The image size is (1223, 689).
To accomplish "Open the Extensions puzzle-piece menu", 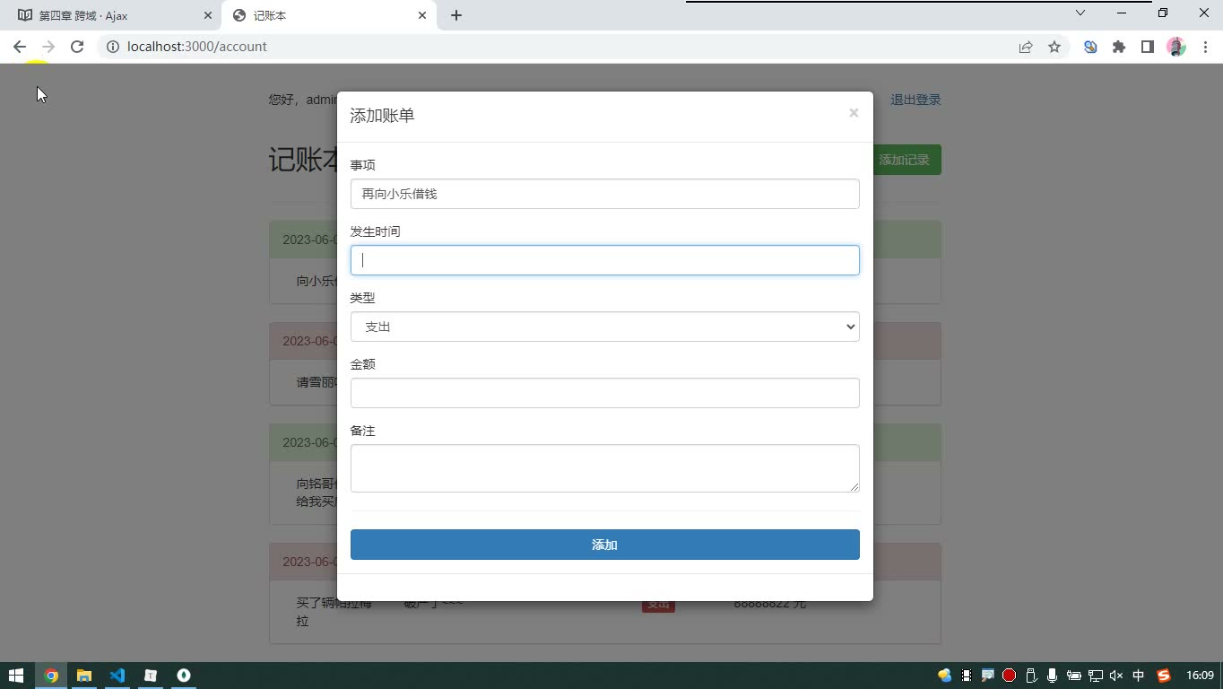I will [x=1119, y=47].
